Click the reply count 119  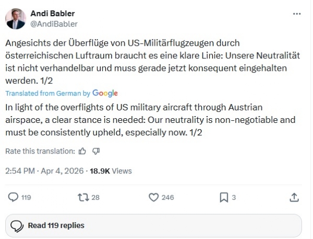tap(26, 198)
